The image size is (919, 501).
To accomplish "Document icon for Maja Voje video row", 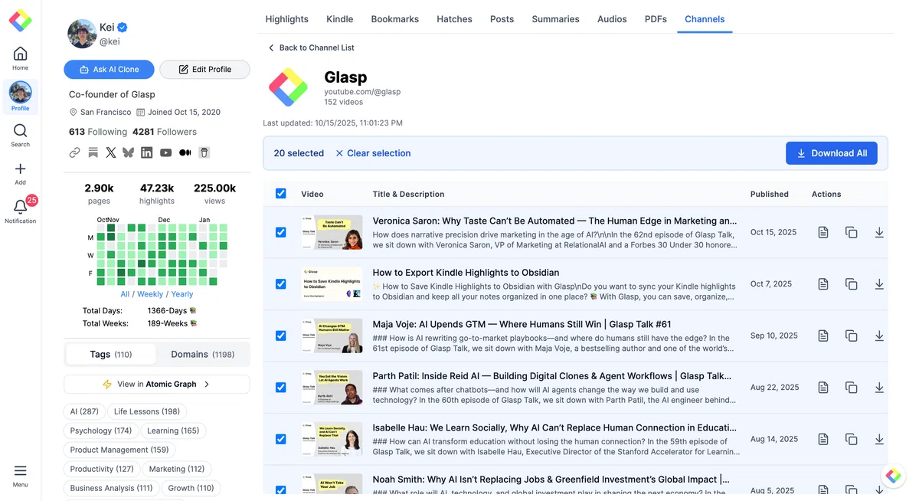I will 823,336.
